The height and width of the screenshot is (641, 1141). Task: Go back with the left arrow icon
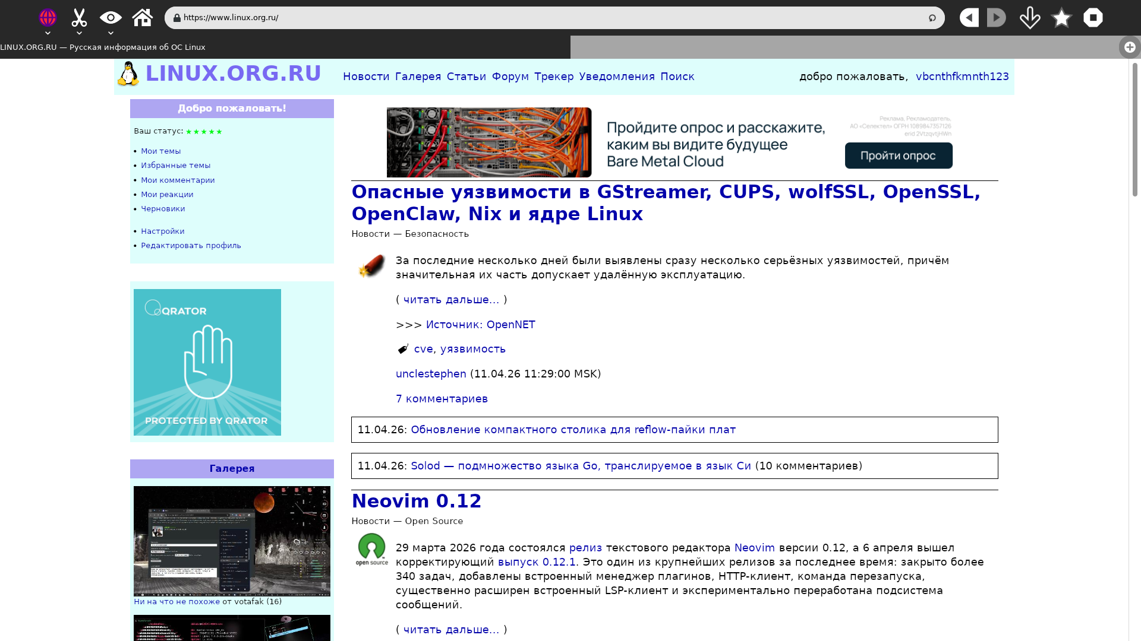pyautogui.click(x=969, y=17)
